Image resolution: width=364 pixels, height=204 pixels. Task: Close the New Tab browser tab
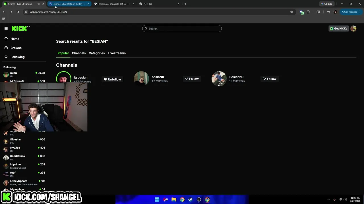[179, 4]
